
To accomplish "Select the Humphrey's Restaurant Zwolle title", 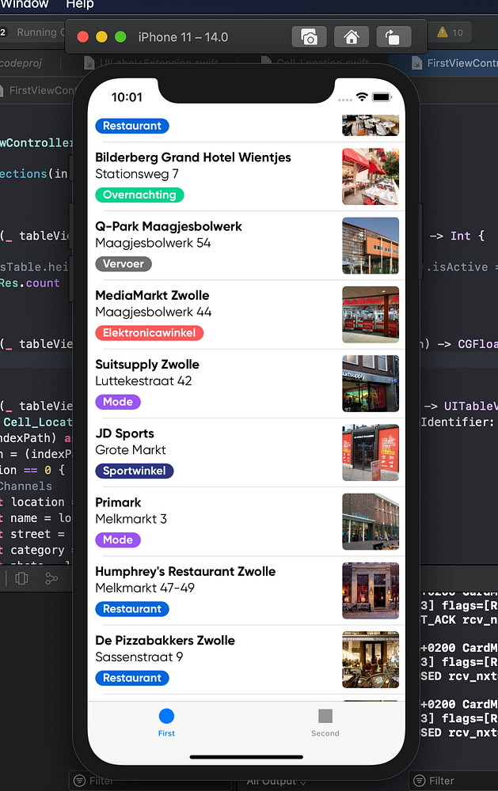I will [x=185, y=572].
